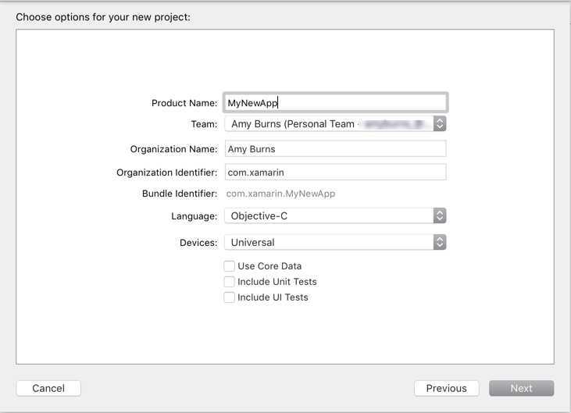Screen dimensions: 571x413
Task: Click the Include UI Tests label
Action: coord(273,297)
